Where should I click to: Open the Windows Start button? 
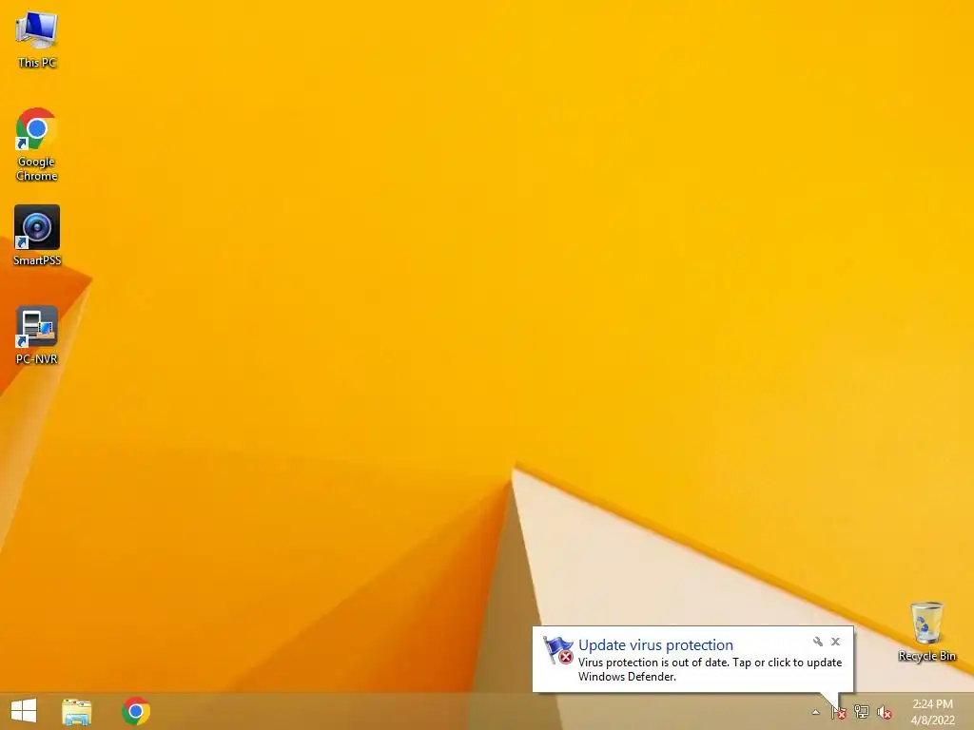click(24, 711)
